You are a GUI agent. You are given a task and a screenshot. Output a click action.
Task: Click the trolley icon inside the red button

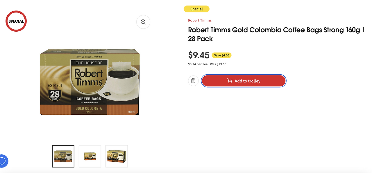(x=230, y=81)
